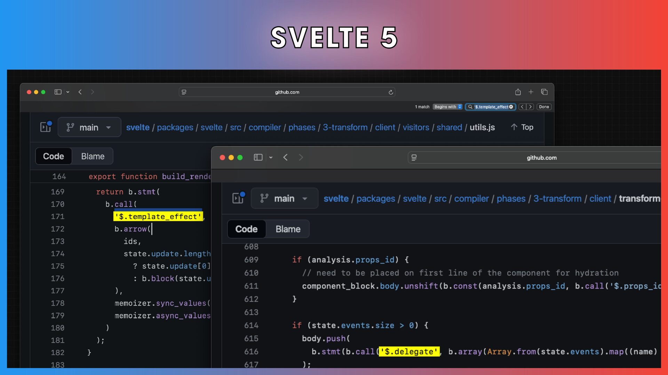668x375 pixels.
Task: Open a new tab in back Safari window
Action: pos(531,92)
